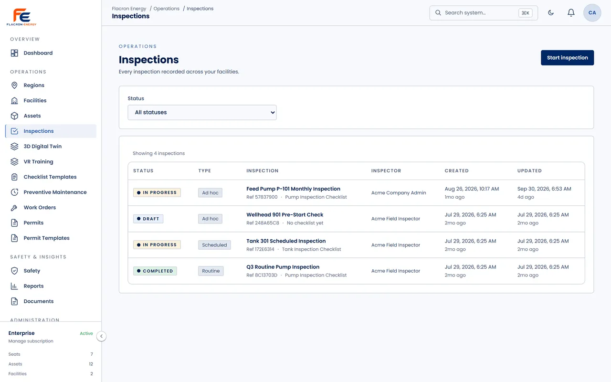This screenshot has height=382, width=611.
Task: Click the Permit Templates file icon
Action: click(14, 238)
